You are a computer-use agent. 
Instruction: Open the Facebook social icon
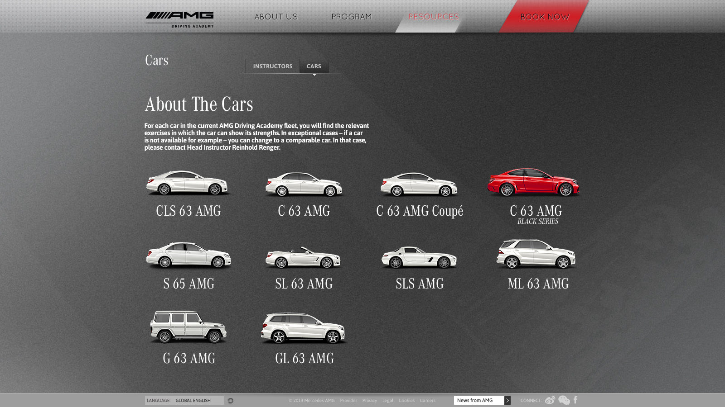[x=575, y=400]
